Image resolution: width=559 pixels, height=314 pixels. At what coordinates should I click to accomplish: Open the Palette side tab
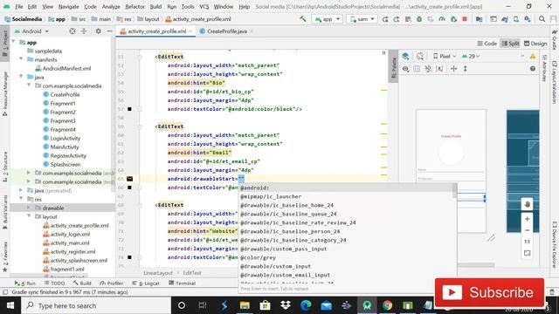point(394,66)
